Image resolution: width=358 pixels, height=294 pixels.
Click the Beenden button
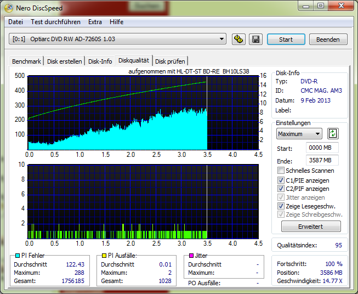pos(328,39)
